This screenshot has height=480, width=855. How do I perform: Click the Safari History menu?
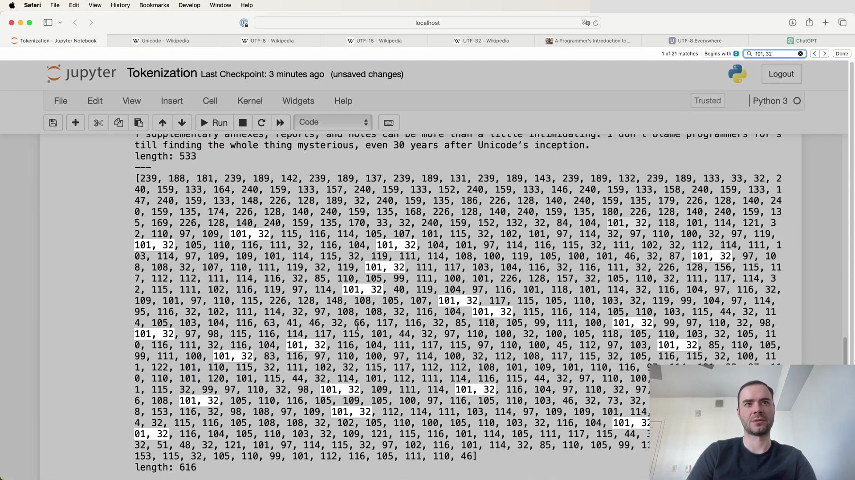coord(120,5)
